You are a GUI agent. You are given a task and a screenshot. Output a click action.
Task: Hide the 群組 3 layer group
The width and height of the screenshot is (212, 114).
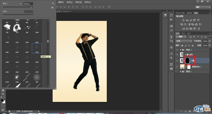[x=177, y=50]
